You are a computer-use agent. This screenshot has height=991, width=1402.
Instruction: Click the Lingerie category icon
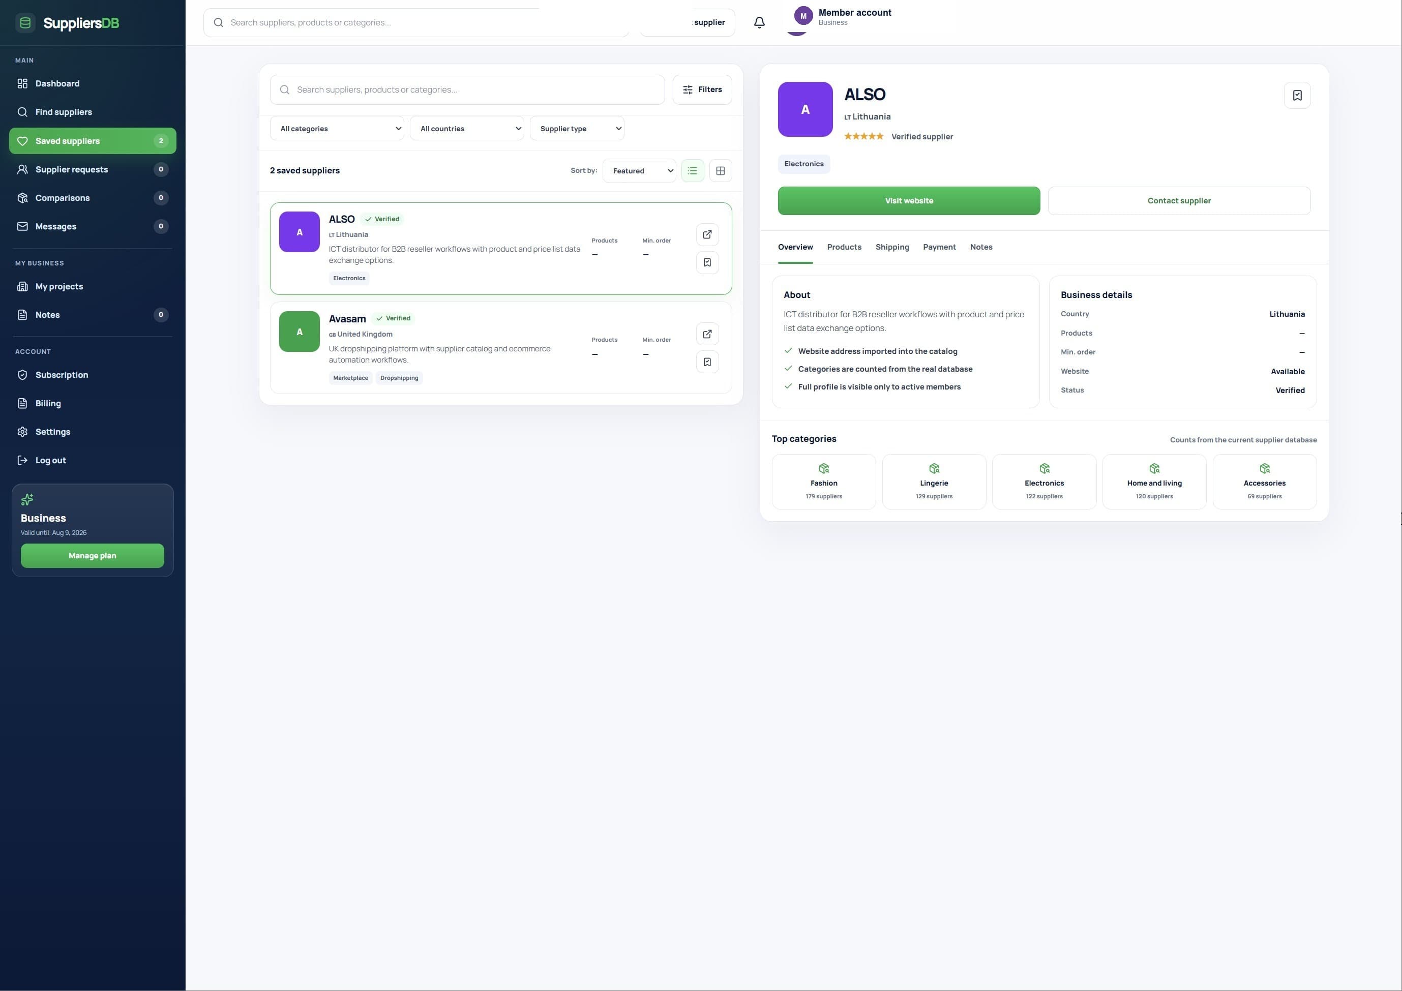click(934, 468)
